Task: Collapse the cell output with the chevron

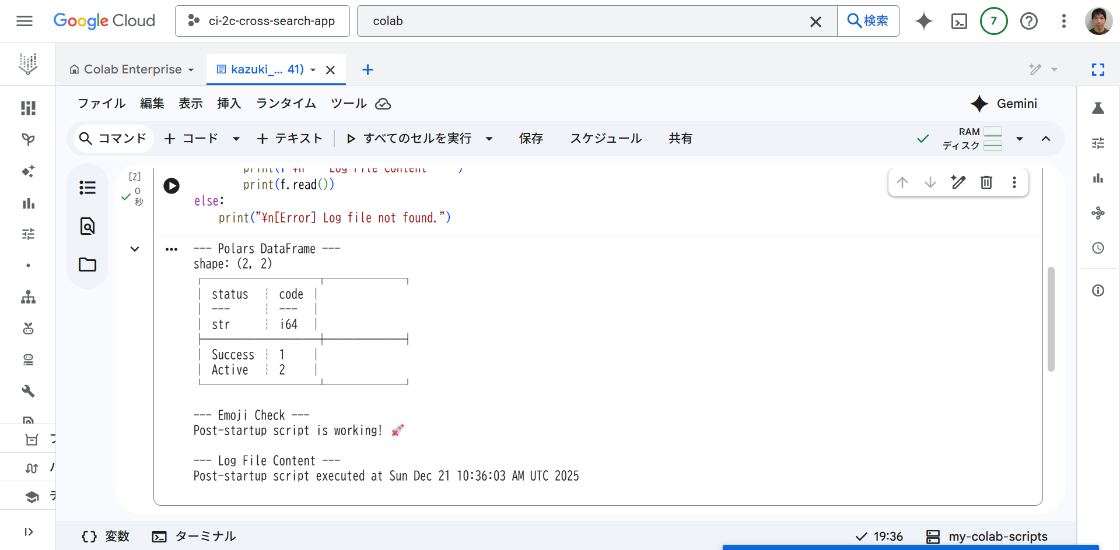Action: [x=135, y=249]
